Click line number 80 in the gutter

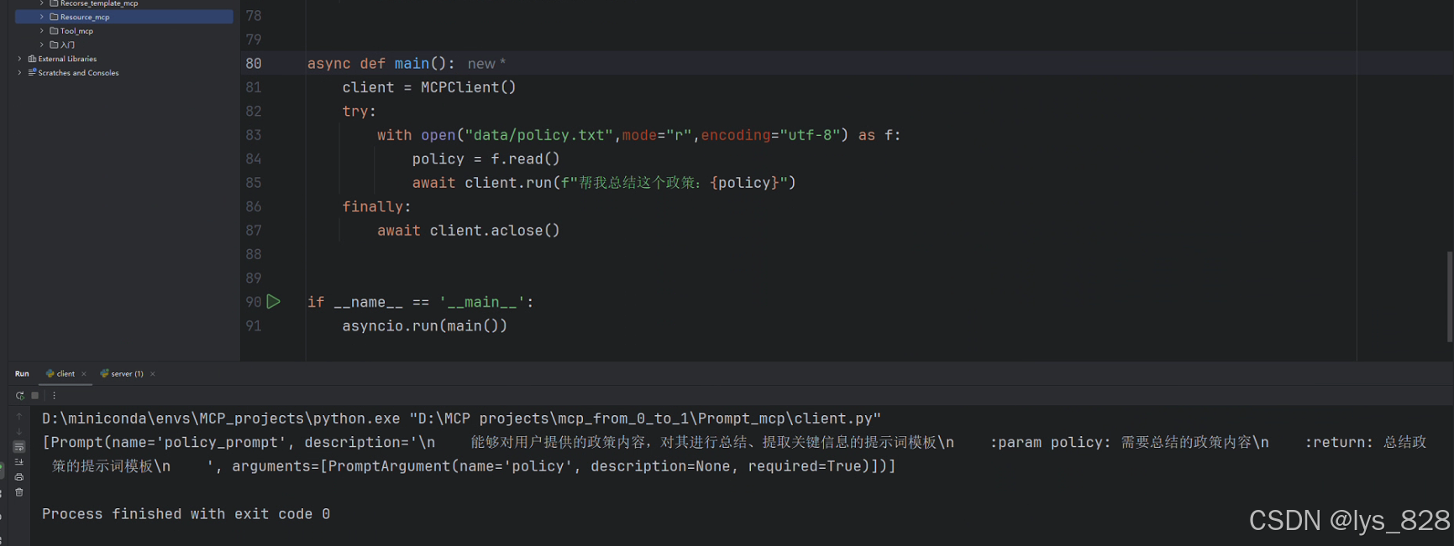point(254,64)
